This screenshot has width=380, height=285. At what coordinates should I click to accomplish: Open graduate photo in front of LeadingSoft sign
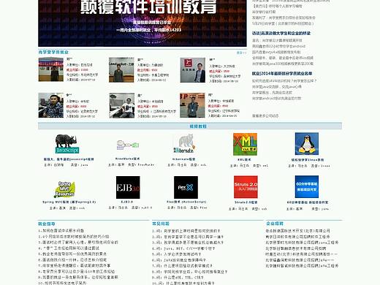pos(121,69)
